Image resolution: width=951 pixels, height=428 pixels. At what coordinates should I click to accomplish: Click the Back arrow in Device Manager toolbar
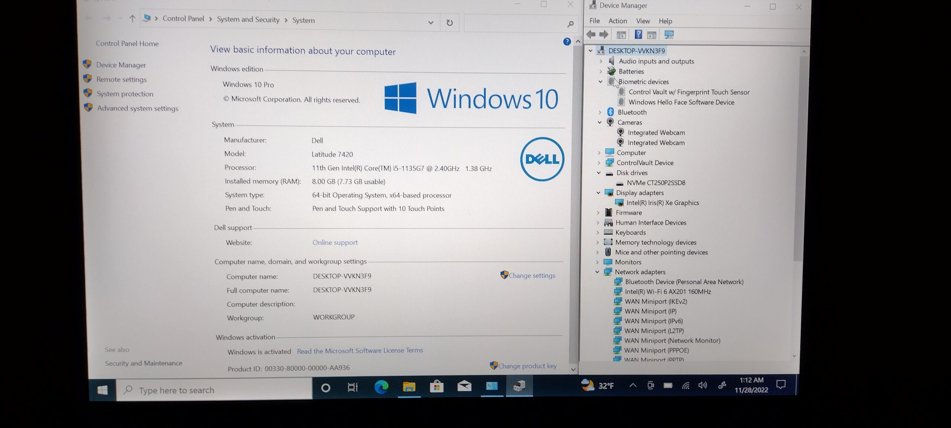(591, 35)
